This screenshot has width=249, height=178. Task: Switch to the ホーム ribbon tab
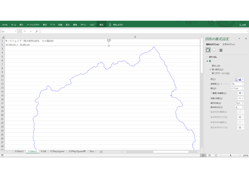[x=14, y=25]
